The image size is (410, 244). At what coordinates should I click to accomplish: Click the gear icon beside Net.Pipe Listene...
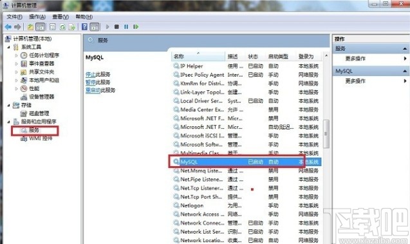point(176,179)
